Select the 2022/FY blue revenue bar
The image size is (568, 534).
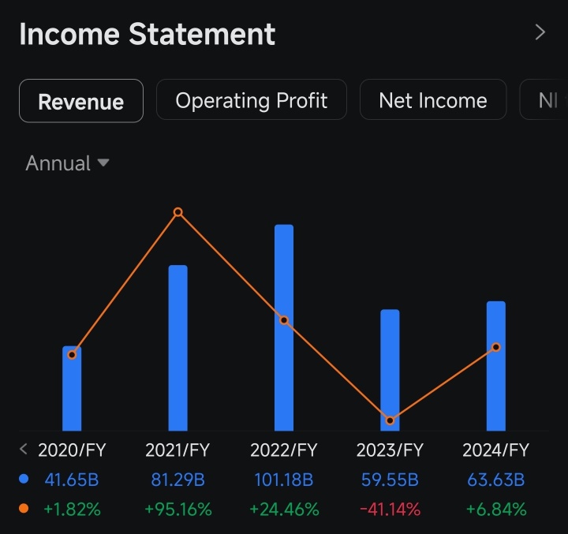(284, 328)
